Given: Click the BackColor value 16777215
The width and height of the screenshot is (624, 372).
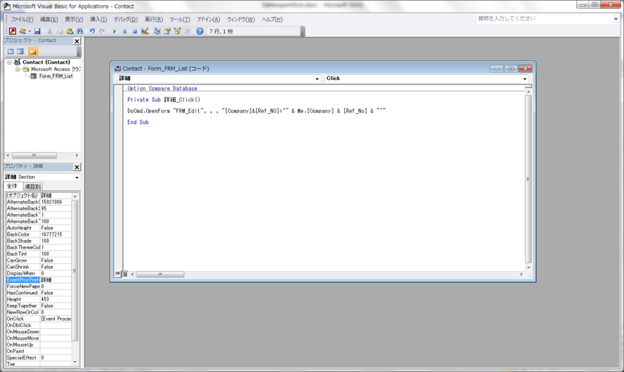Looking at the screenshot, I should coord(55,235).
